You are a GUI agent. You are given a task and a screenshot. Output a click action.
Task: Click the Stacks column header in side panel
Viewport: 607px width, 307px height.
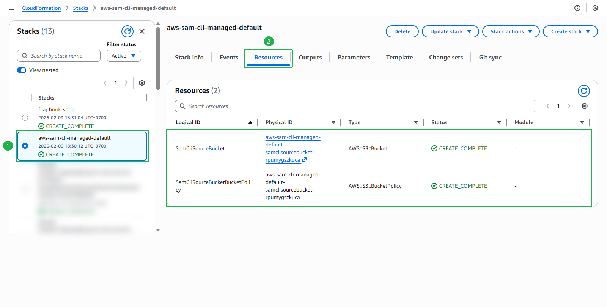[46, 98]
